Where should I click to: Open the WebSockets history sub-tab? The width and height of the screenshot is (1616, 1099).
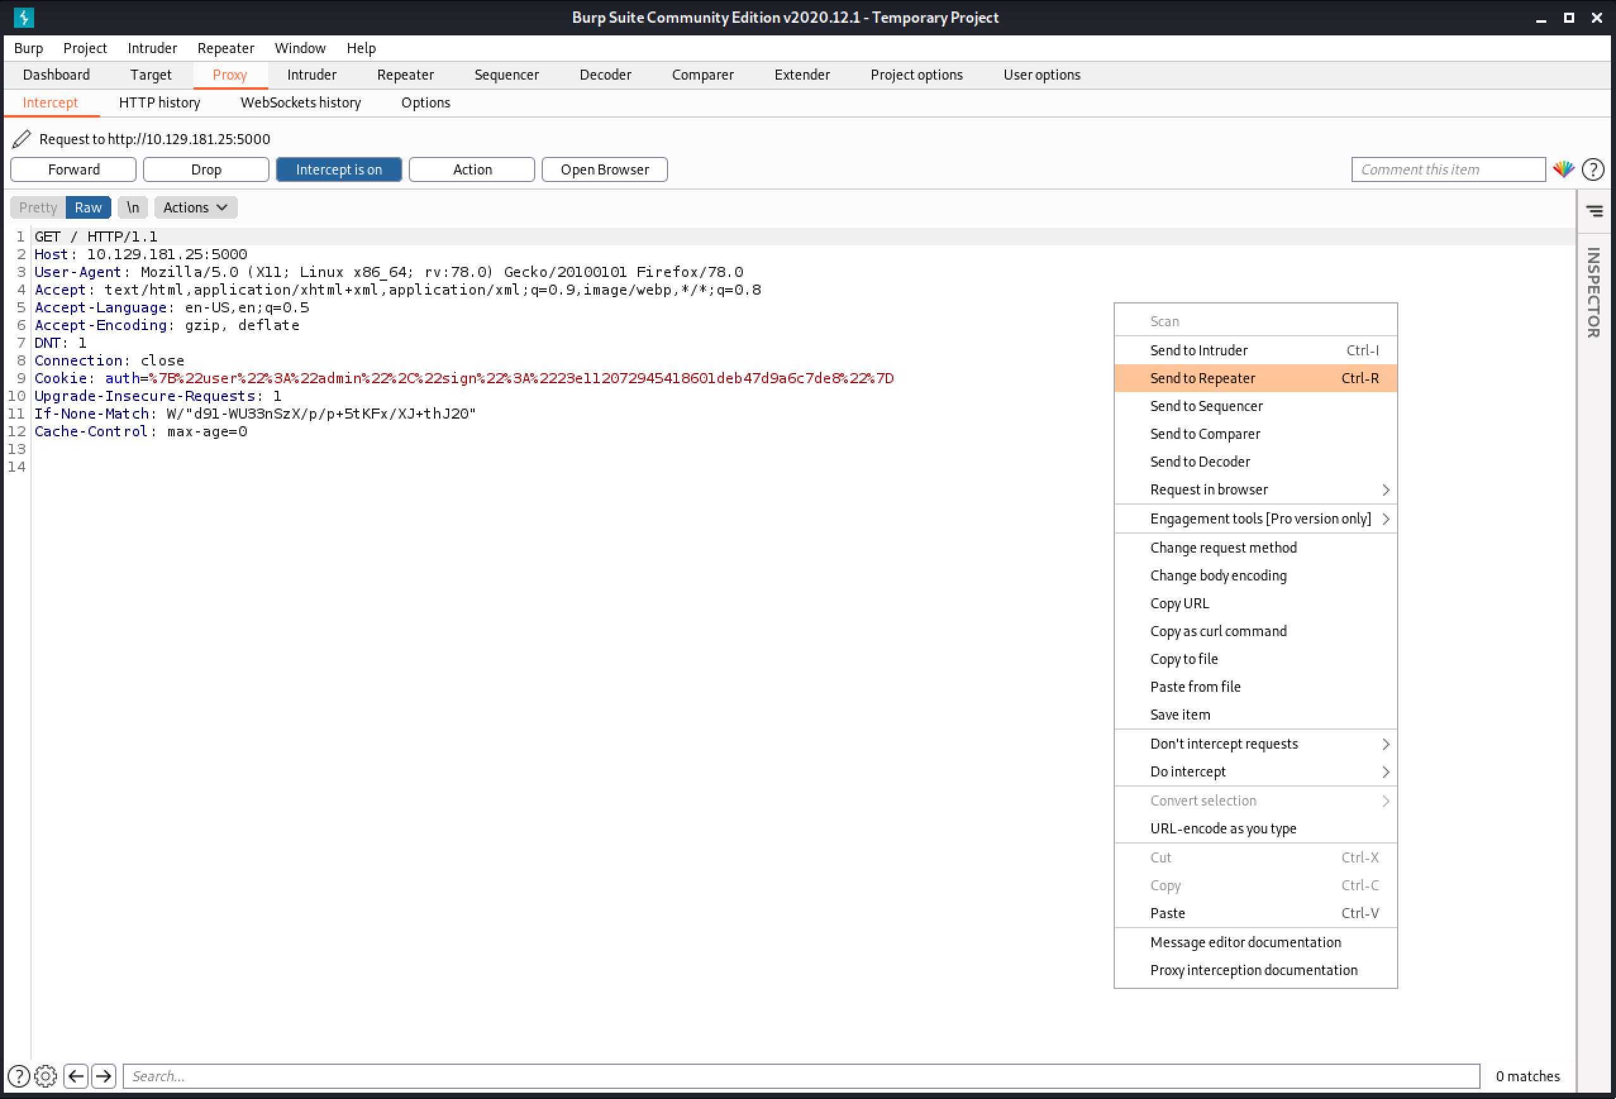click(x=301, y=103)
